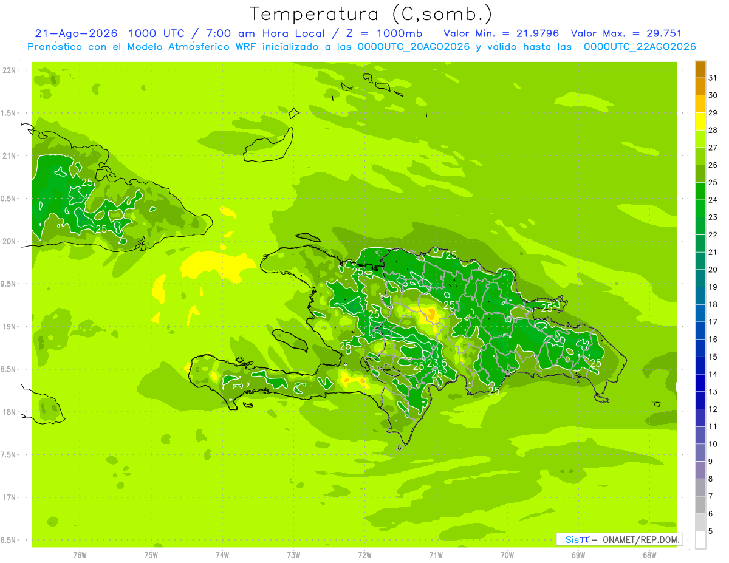Click the '21N' latitude axis label

[10, 155]
